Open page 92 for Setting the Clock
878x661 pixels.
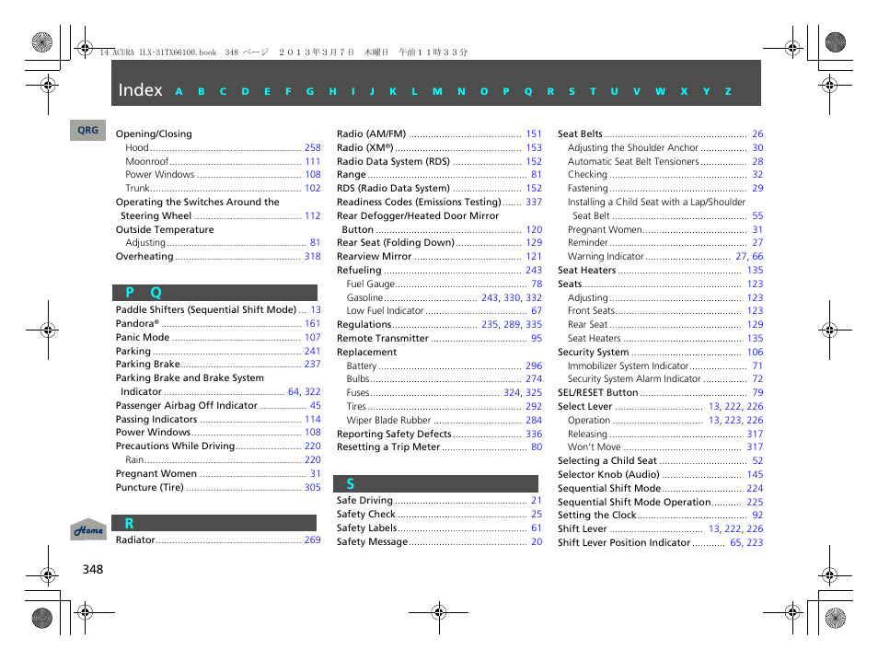click(x=757, y=515)
